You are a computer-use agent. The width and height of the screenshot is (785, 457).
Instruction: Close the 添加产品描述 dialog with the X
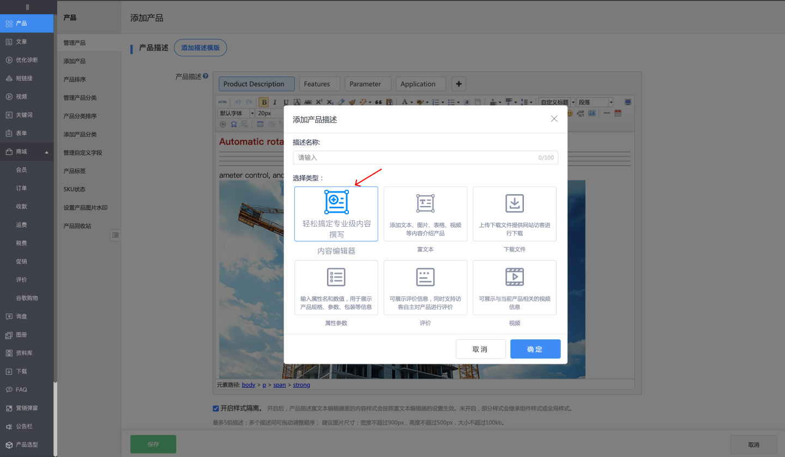pos(554,119)
